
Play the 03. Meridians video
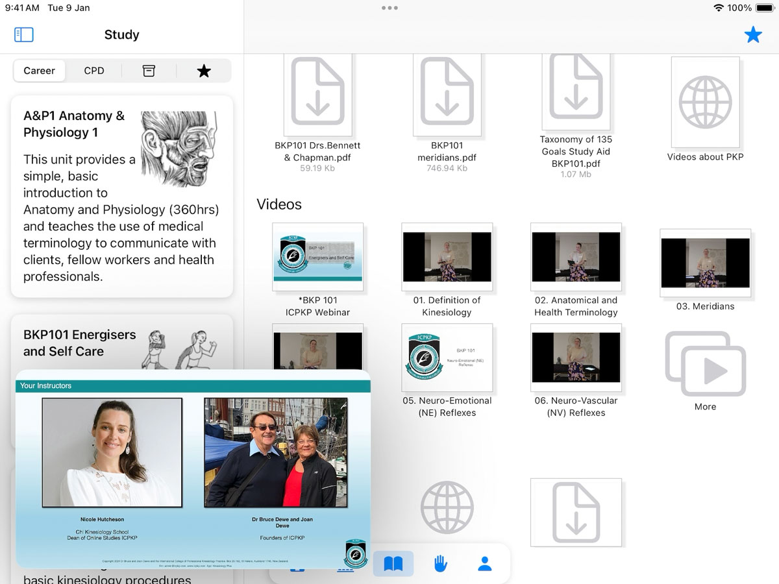pyautogui.click(x=705, y=263)
